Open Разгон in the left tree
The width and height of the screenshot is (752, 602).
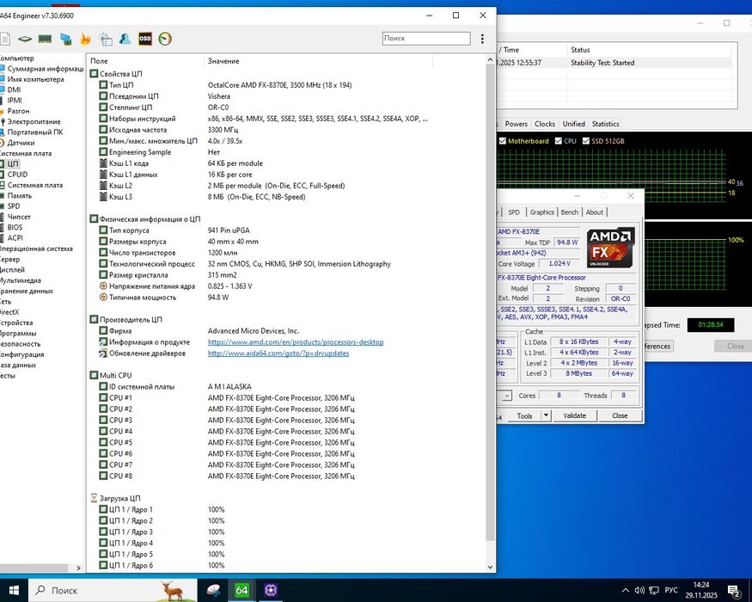click(x=18, y=111)
